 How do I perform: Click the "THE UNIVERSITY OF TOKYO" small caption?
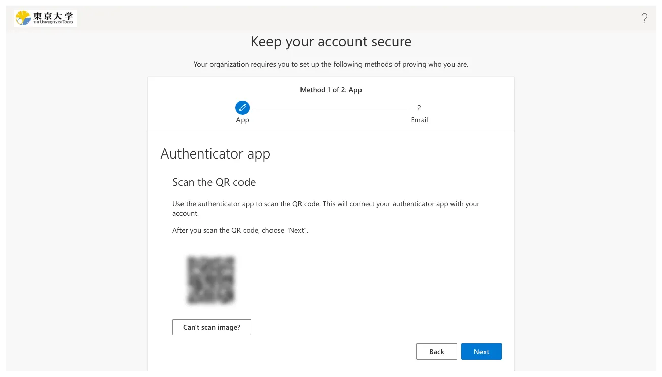[53, 22]
